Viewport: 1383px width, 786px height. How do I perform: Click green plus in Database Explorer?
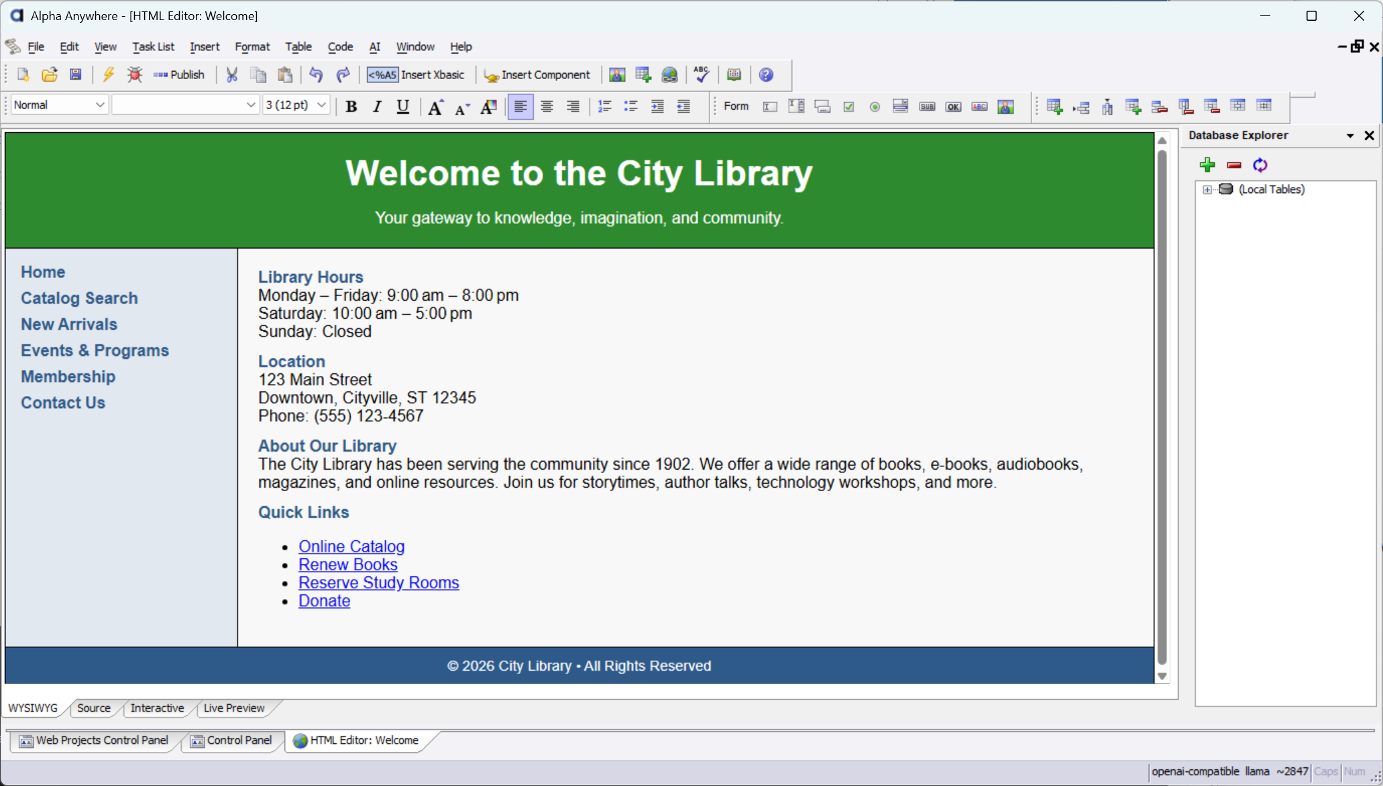coord(1207,165)
